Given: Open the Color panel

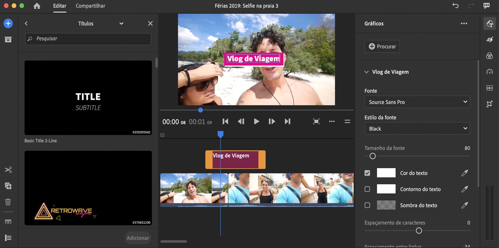Looking at the screenshot, I should (490, 56).
